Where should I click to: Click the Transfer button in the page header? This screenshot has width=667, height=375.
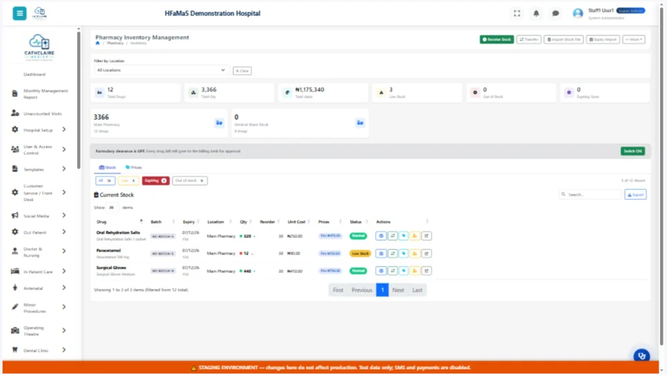529,40
